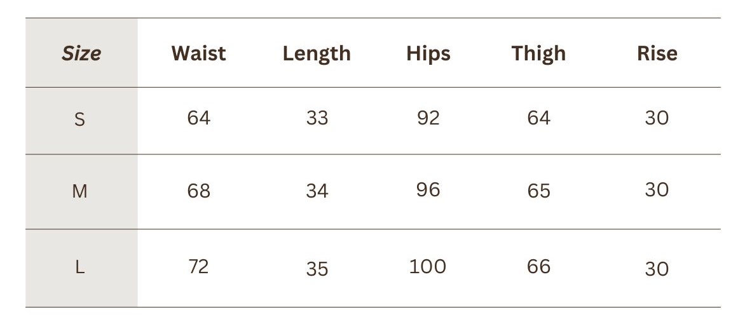Click the waist value 64 for size S
This screenshot has width=745, height=331.
click(198, 118)
